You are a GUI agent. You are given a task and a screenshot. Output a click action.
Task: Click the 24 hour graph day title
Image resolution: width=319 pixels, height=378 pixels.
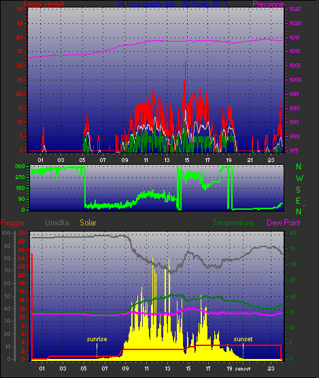(x=172, y=4)
